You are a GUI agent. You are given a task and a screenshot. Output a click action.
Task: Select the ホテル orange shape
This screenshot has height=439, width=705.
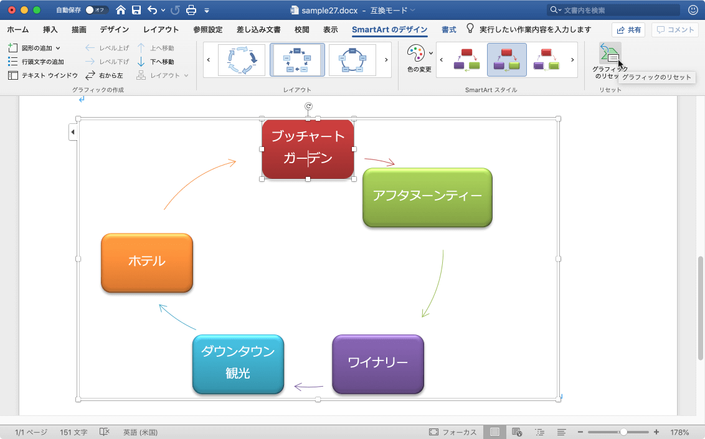pos(147,263)
